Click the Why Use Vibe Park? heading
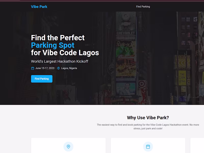 click(148, 118)
